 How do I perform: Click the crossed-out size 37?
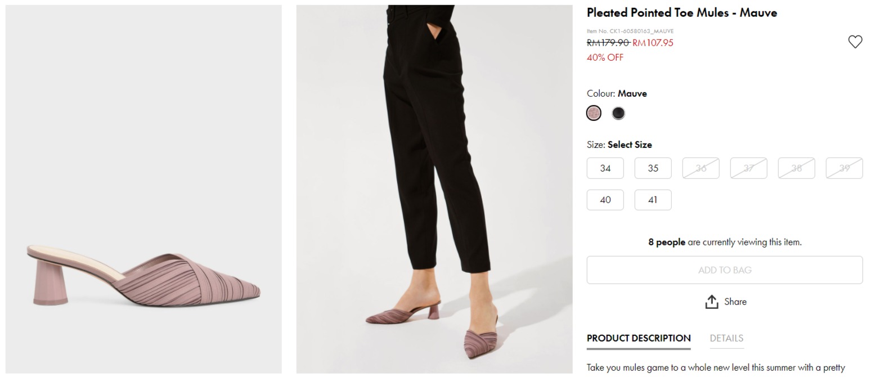[x=748, y=168]
